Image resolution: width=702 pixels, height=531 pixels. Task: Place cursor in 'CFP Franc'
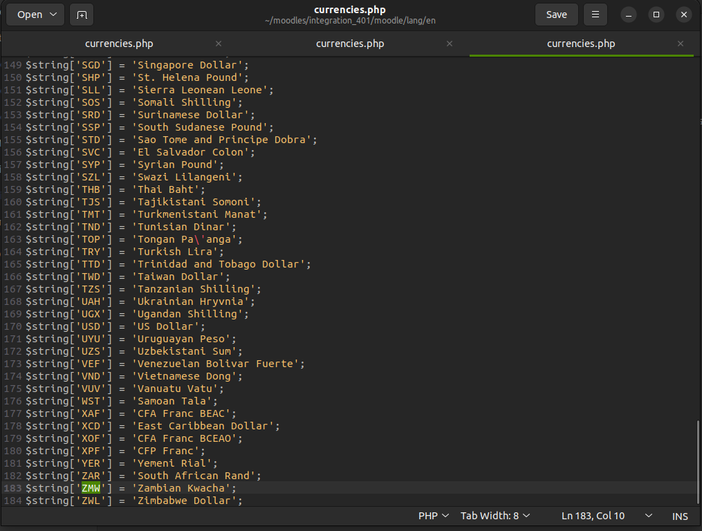coord(165,451)
